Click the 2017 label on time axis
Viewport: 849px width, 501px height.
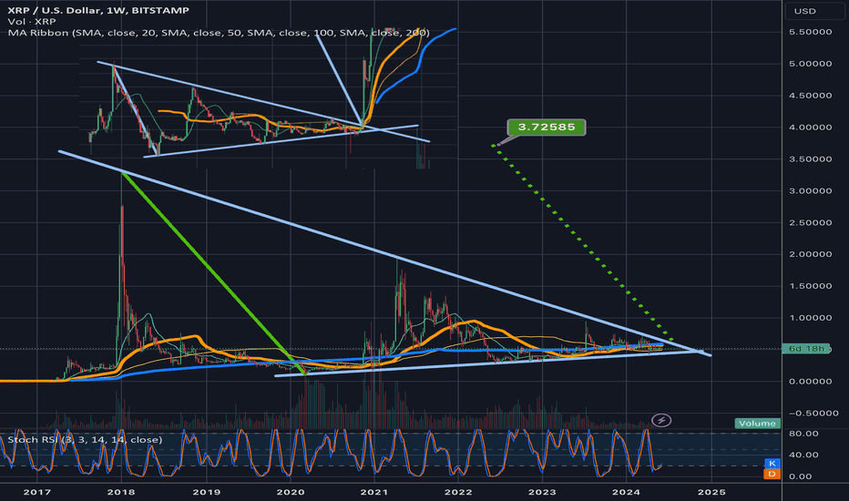36,492
